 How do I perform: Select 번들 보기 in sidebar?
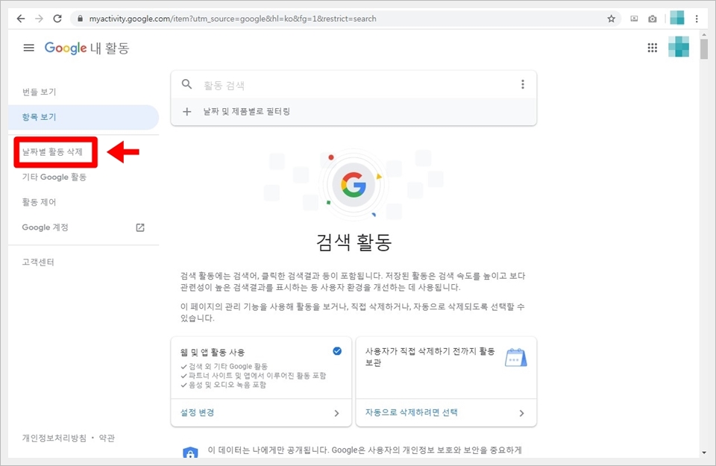(40, 92)
